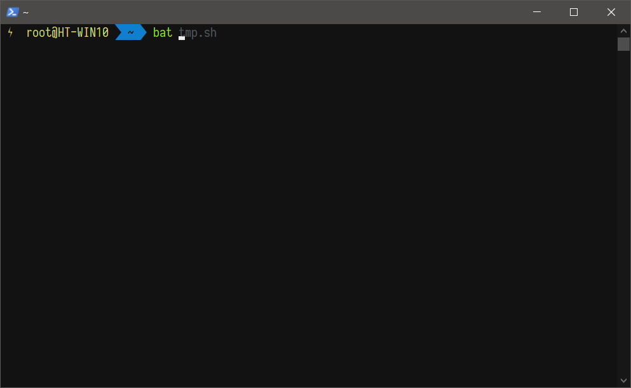This screenshot has height=388, width=631.
Task: Click the arrow tip of blue path segment
Action: click(143, 32)
